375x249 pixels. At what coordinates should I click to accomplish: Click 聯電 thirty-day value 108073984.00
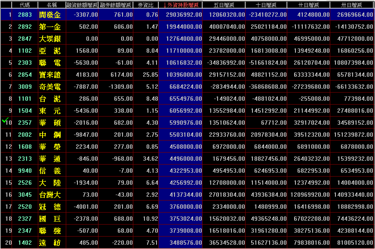pyautogui.click(x=353, y=63)
